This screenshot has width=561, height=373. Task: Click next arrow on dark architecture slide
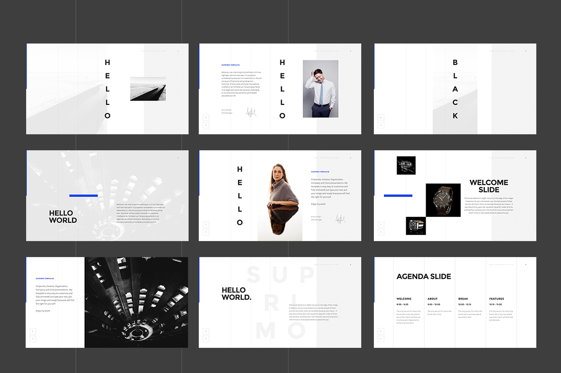[x=32, y=331]
